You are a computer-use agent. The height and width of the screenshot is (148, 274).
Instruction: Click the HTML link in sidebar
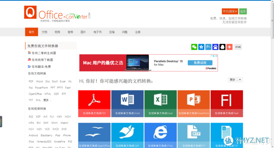tap(48, 94)
